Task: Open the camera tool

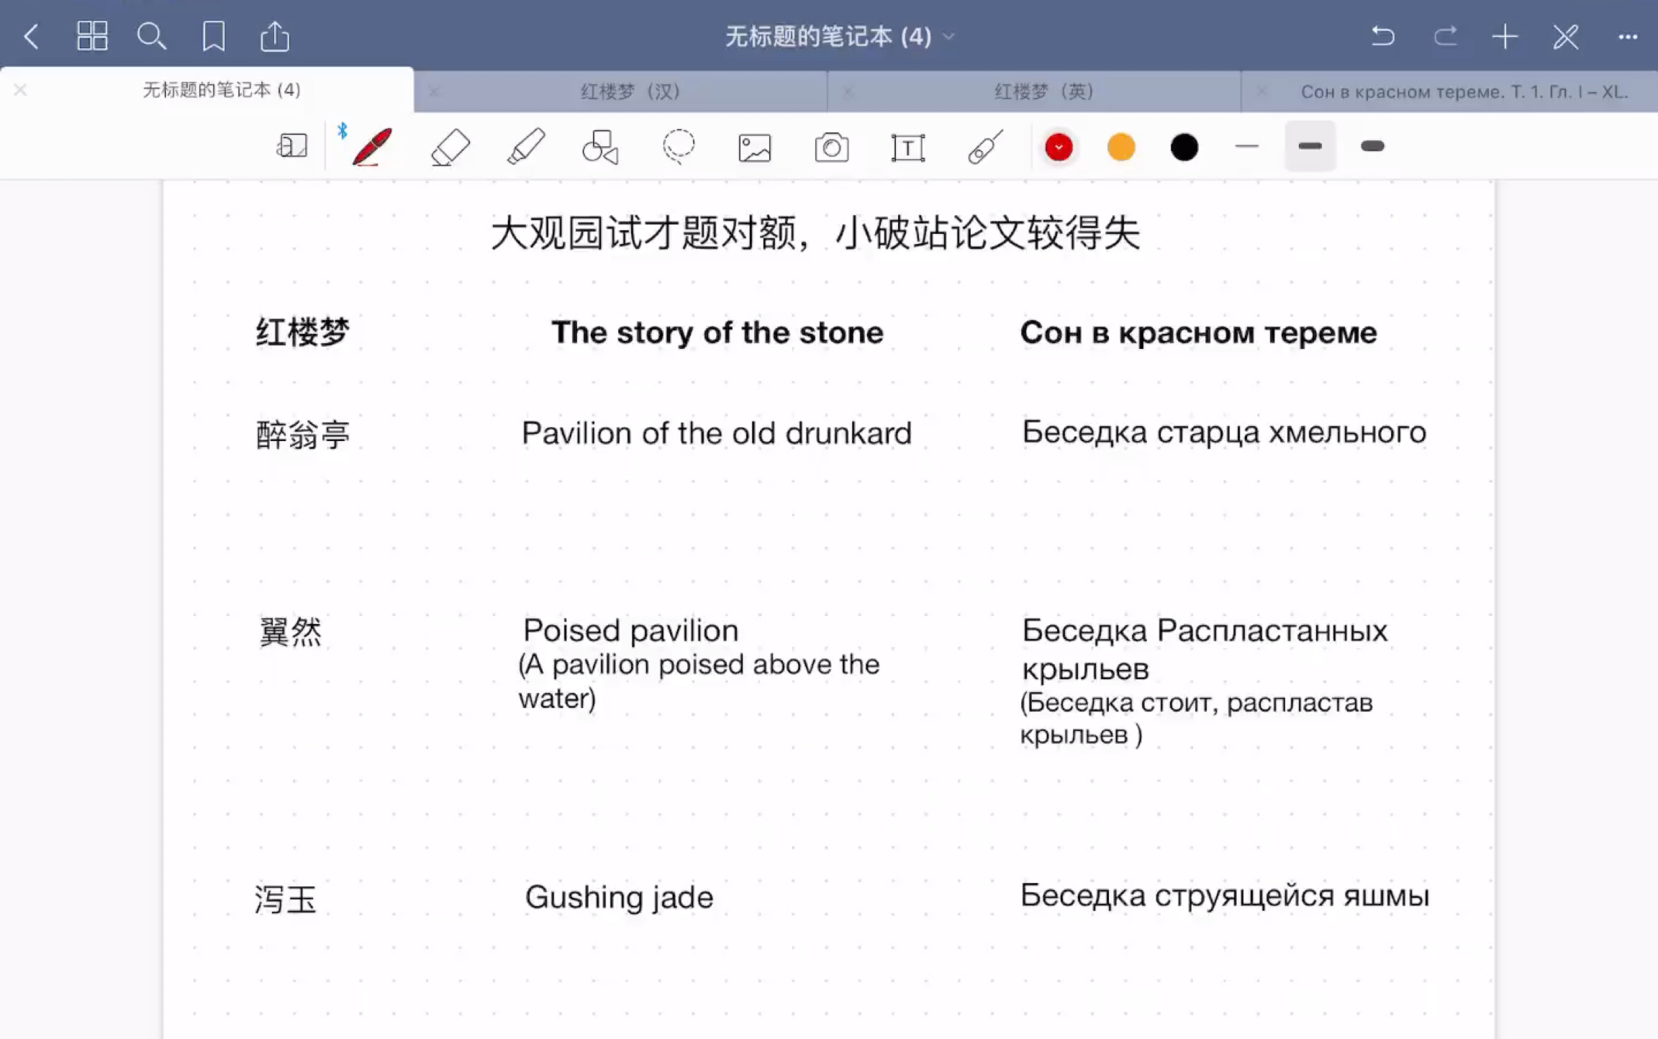Action: tap(832, 148)
